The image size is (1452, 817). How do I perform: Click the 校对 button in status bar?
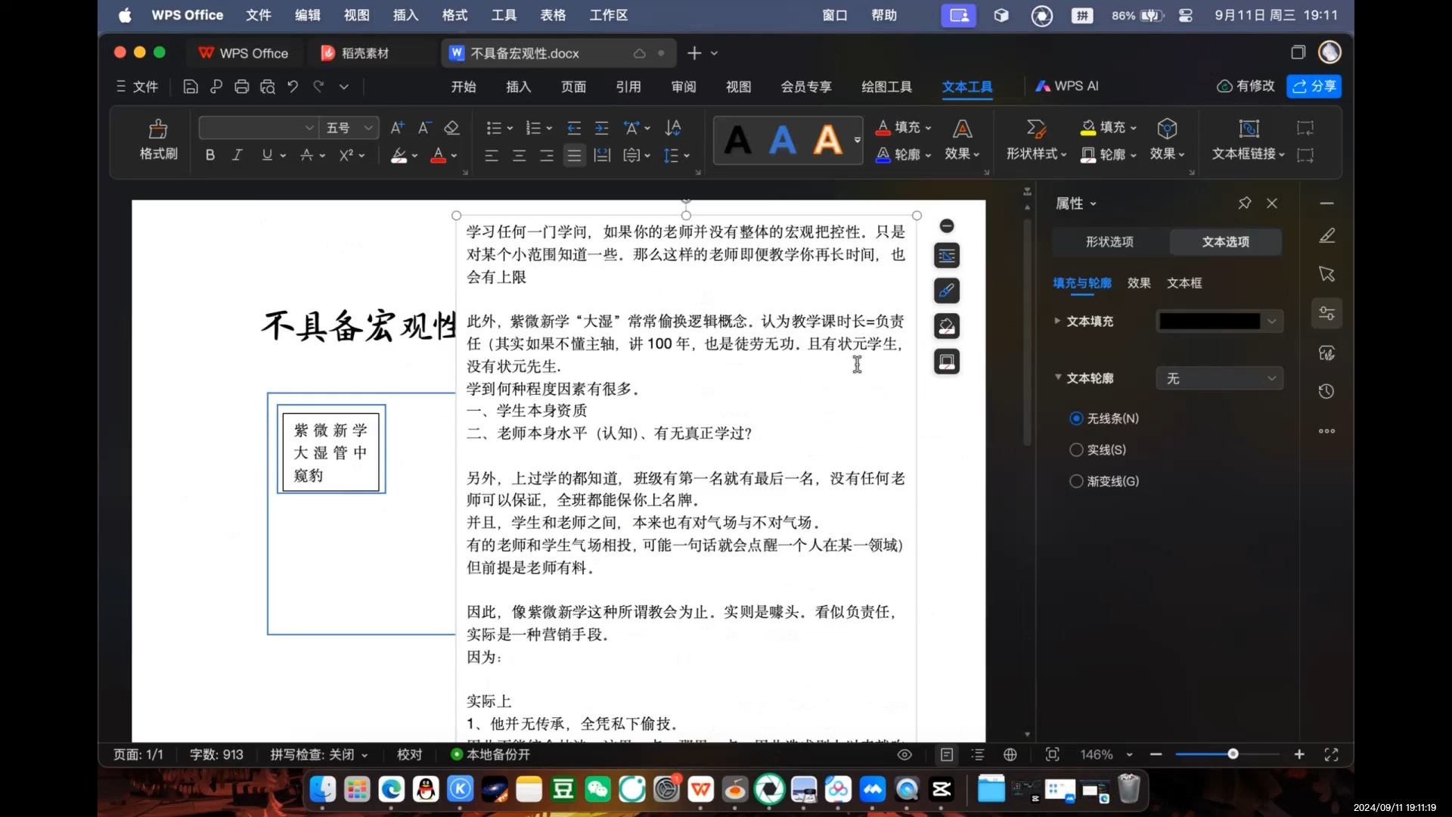pos(410,754)
